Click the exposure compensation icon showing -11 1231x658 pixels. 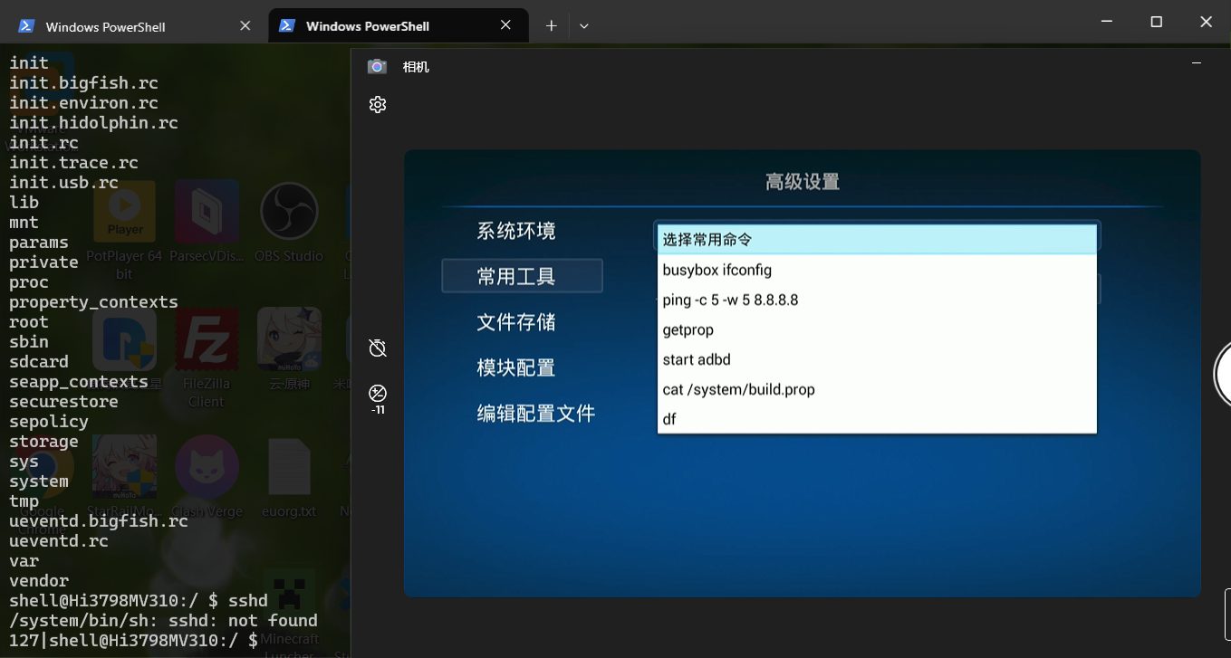click(x=378, y=394)
